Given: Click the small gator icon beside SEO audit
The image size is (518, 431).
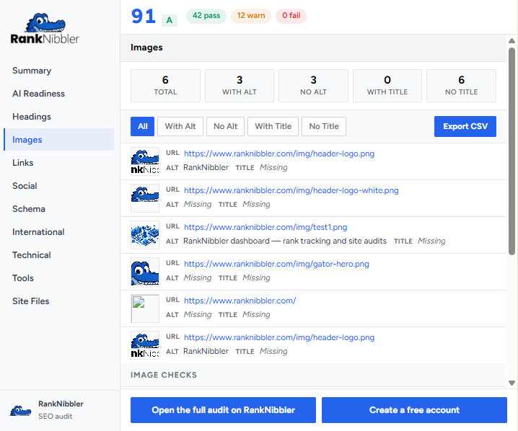Looking at the screenshot, I should [x=20, y=410].
